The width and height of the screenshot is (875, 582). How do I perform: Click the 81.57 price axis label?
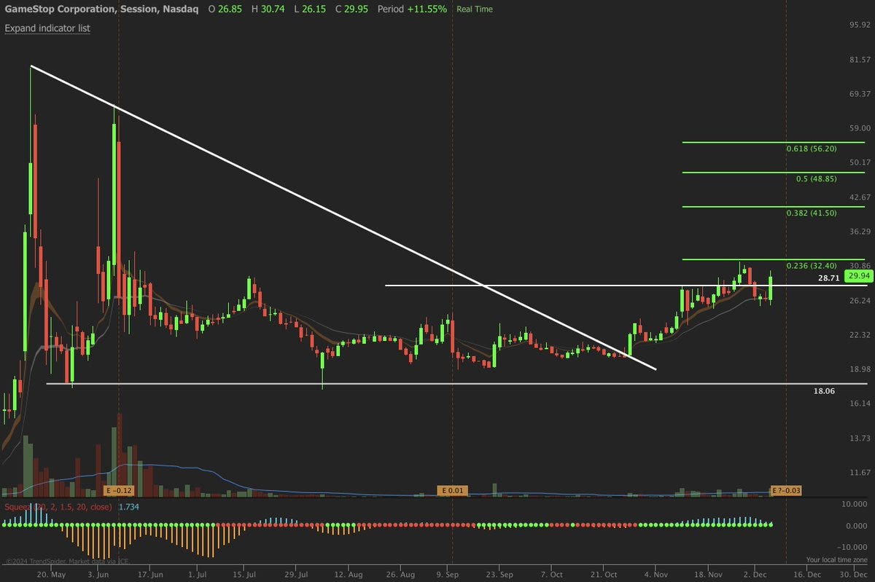(860, 59)
